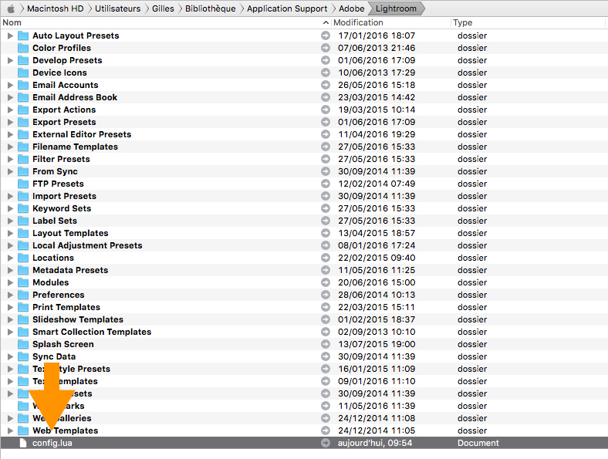Click the config.lua document icon
The width and height of the screenshot is (608, 459).
pos(23,443)
